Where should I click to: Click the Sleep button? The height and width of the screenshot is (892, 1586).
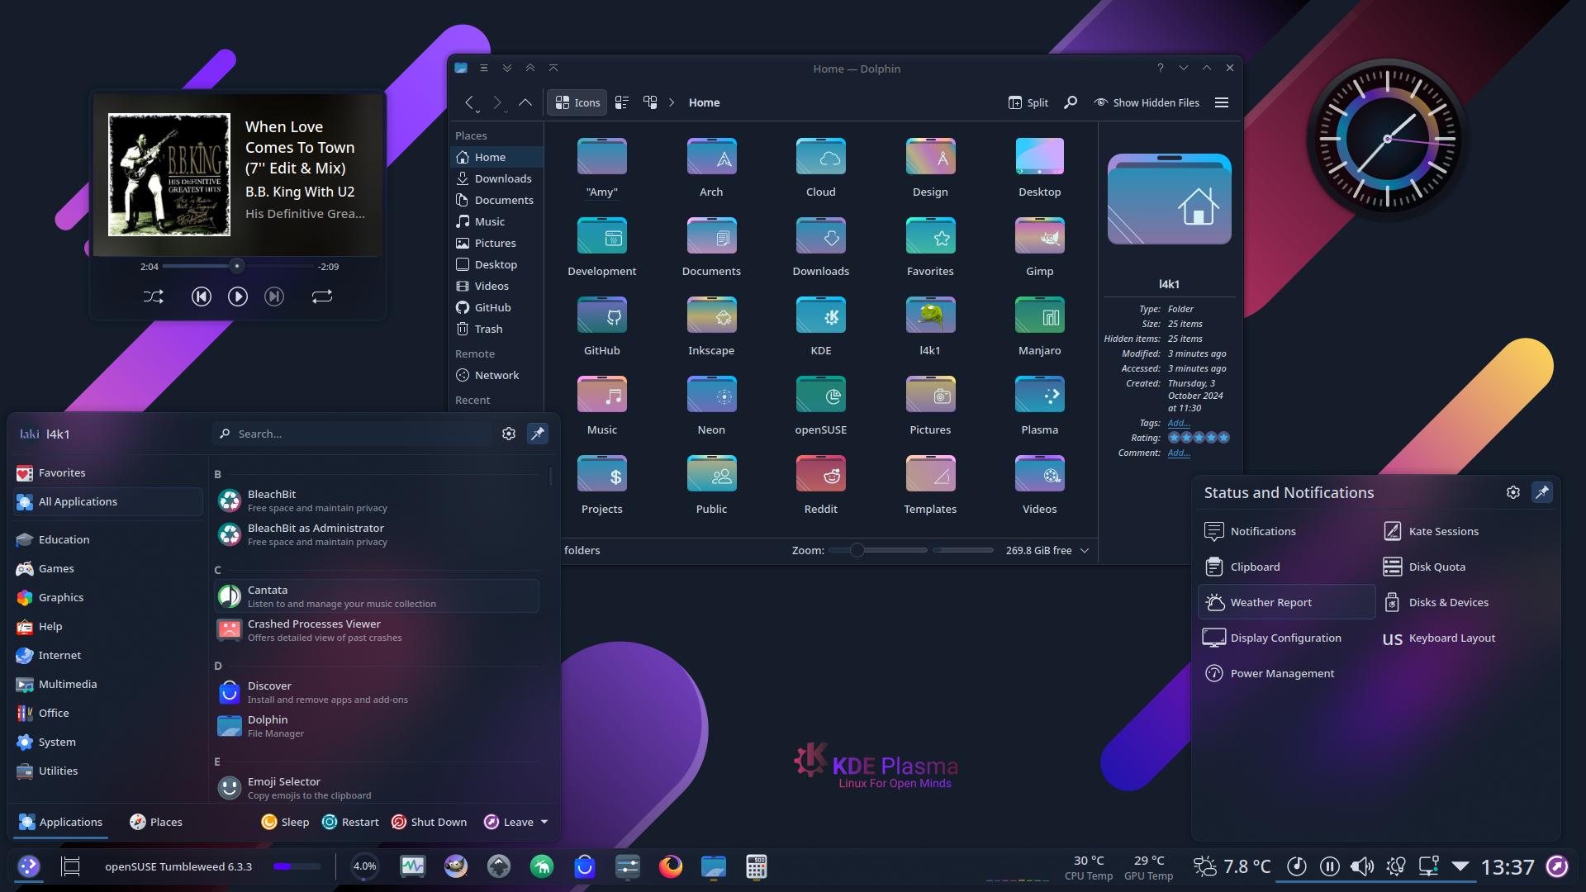285,822
